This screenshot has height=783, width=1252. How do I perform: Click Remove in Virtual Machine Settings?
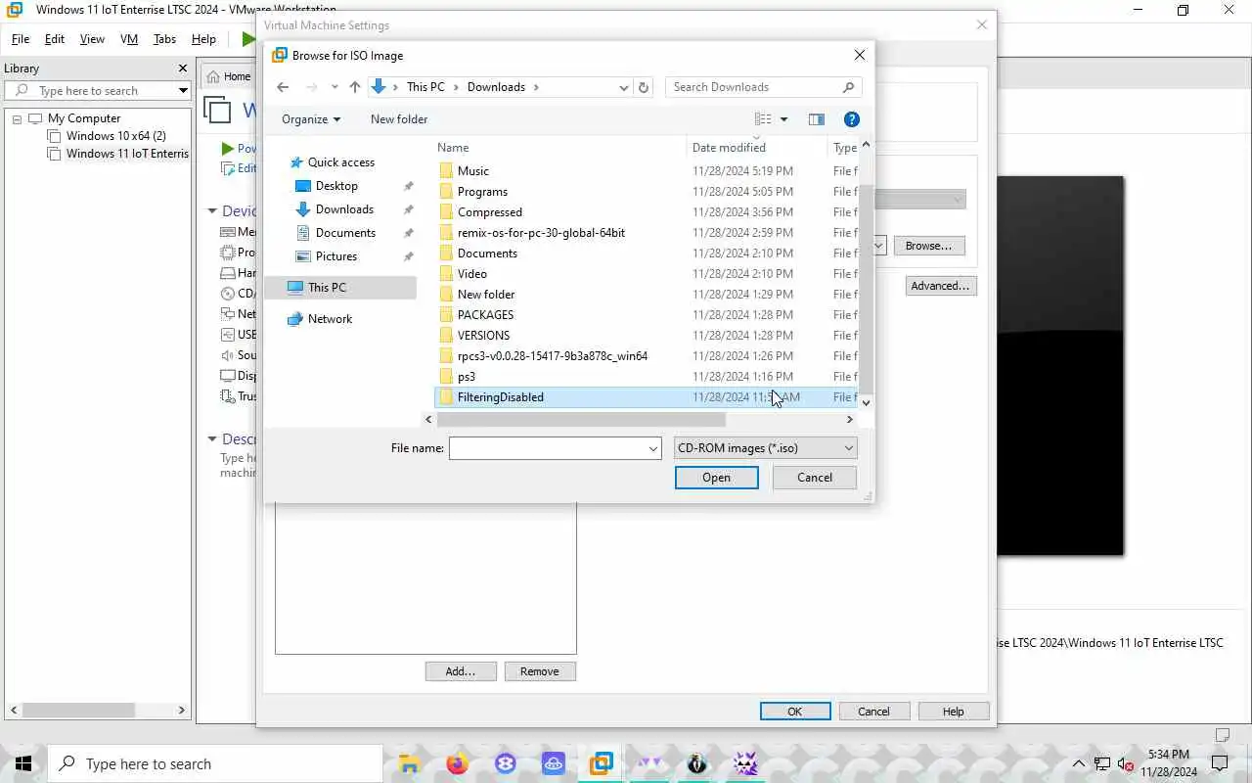coord(540,671)
